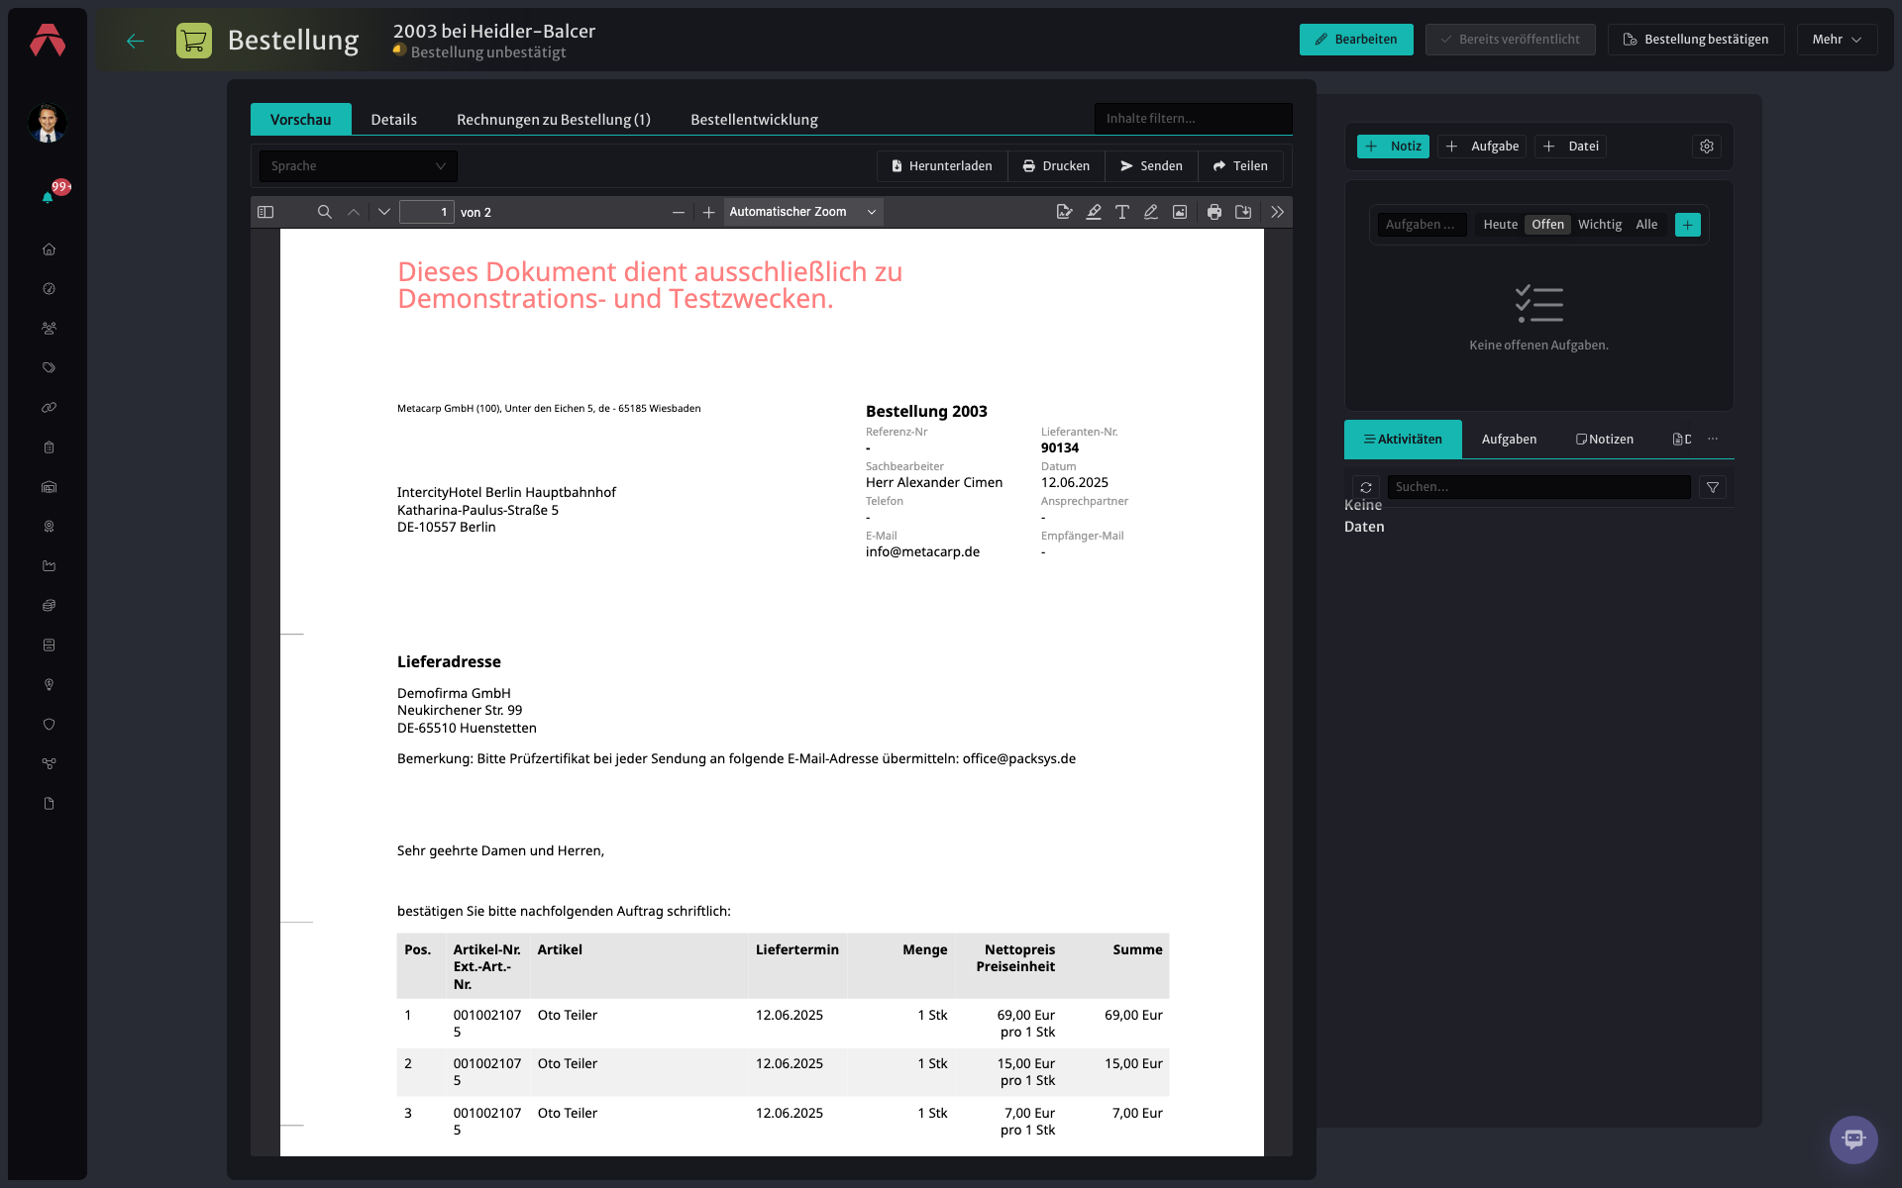This screenshot has width=1902, height=1188.
Task: Open the price tags icon in the sidebar
Action: point(49,368)
